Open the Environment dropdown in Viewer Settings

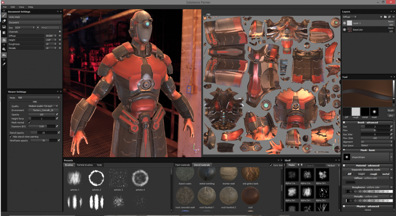43,110
